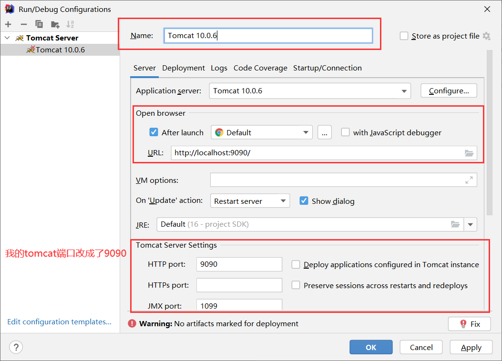
Task: Click the 'Open browser' section label
Action: (160, 113)
